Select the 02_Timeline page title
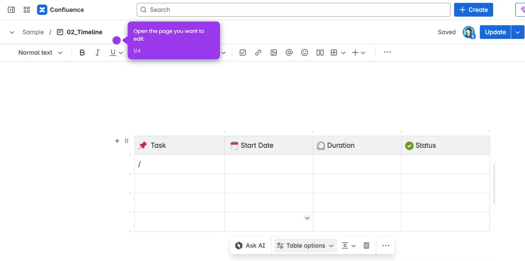Viewport: 525px width, 261px height. (85, 32)
